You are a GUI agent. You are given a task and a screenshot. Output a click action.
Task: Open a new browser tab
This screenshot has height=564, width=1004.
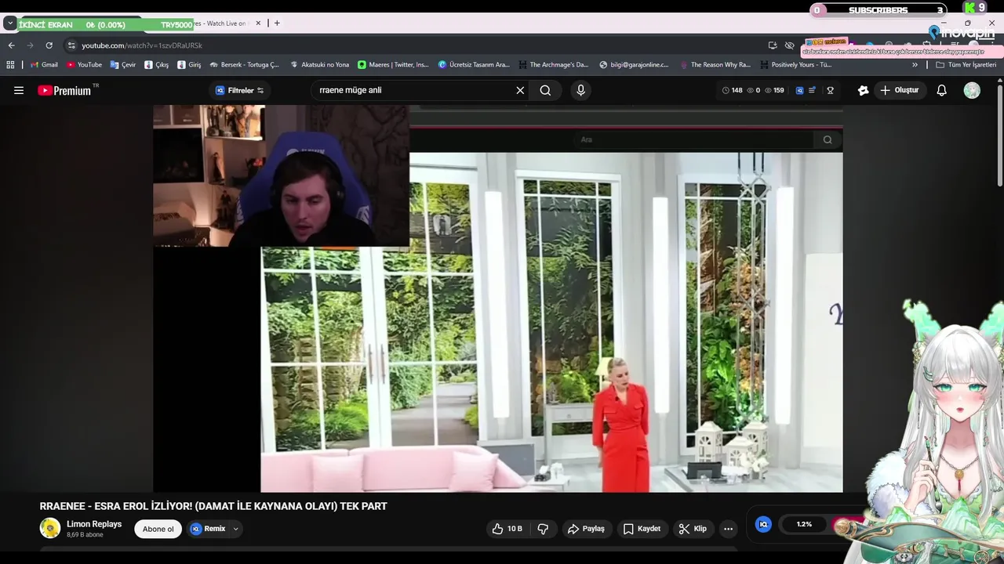pos(277,23)
